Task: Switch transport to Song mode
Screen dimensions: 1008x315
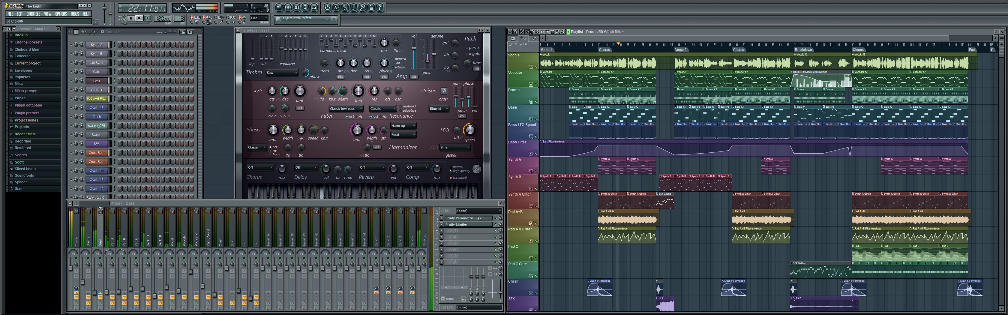Action: coord(124,19)
